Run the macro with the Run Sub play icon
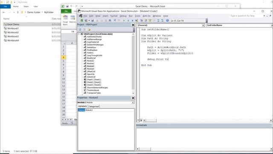 [124, 21]
